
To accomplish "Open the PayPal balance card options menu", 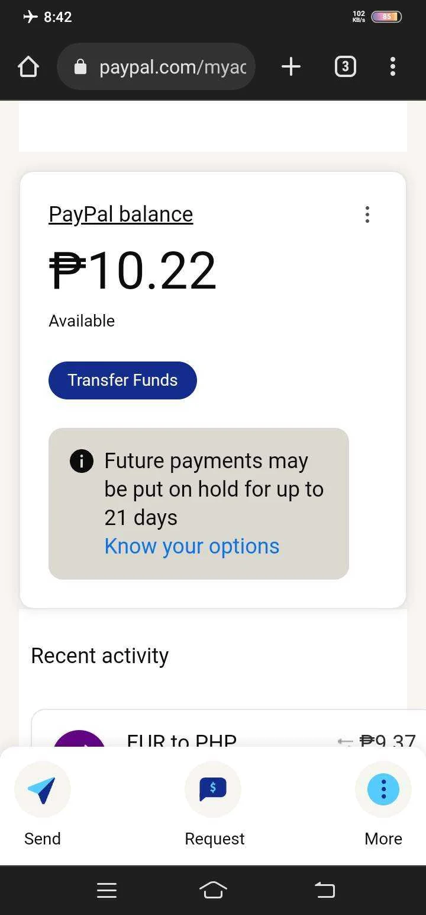I will (x=367, y=215).
